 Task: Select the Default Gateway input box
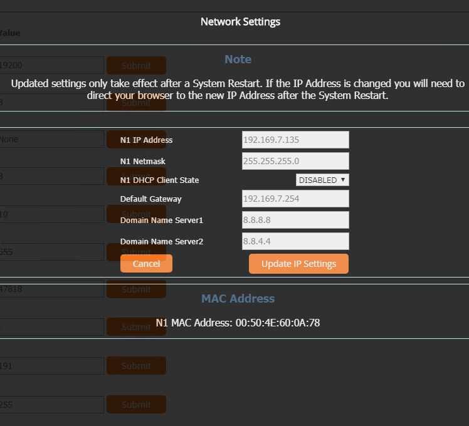click(x=295, y=199)
